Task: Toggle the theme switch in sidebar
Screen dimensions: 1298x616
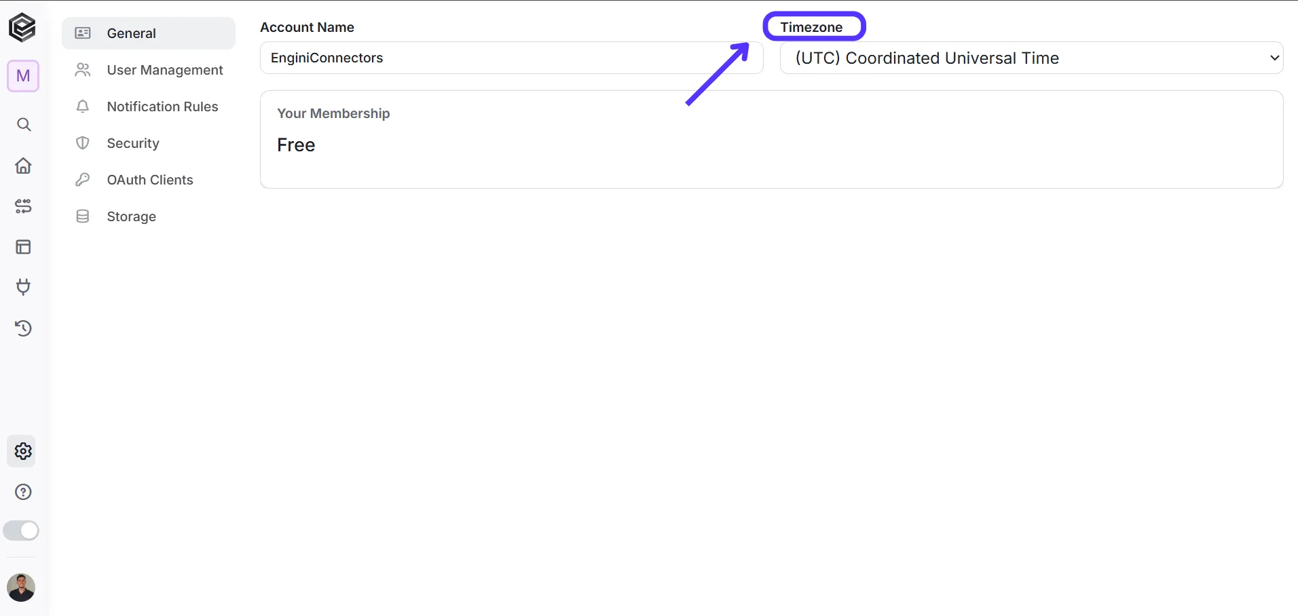Action: pos(21,531)
